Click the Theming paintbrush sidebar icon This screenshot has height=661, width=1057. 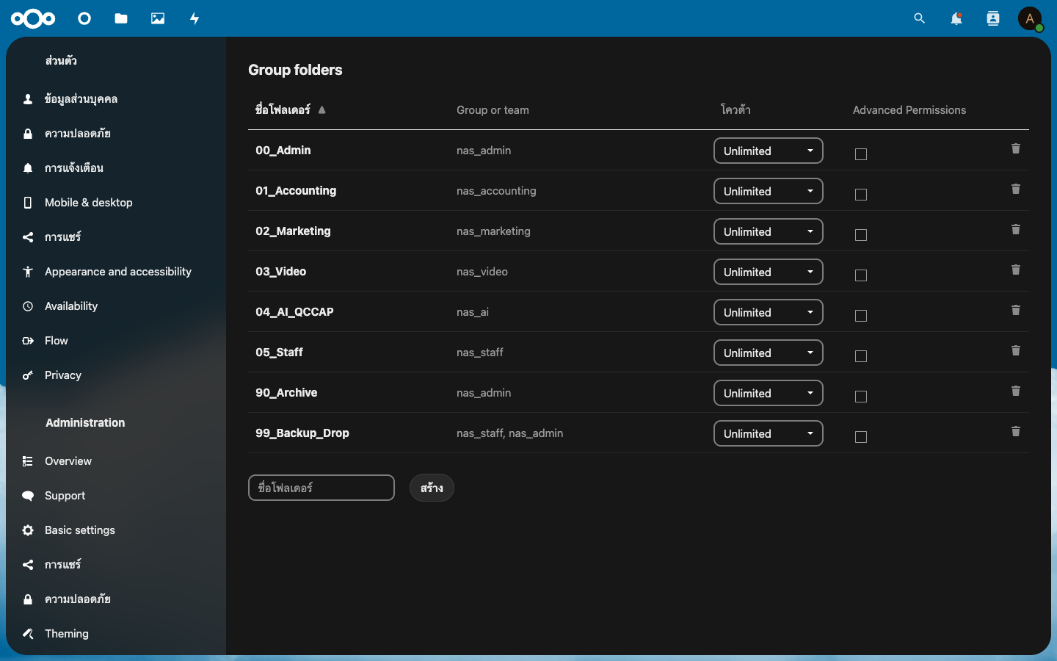pyautogui.click(x=28, y=633)
